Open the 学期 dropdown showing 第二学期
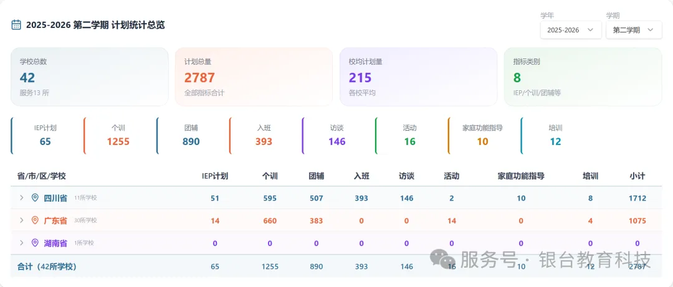This screenshot has width=673, height=287. 634,30
